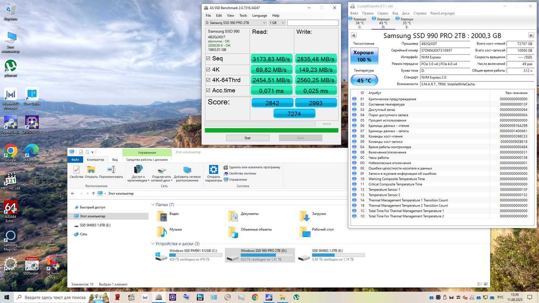Uncheck the 4K-64Thrd test checkbox

(x=208, y=80)
